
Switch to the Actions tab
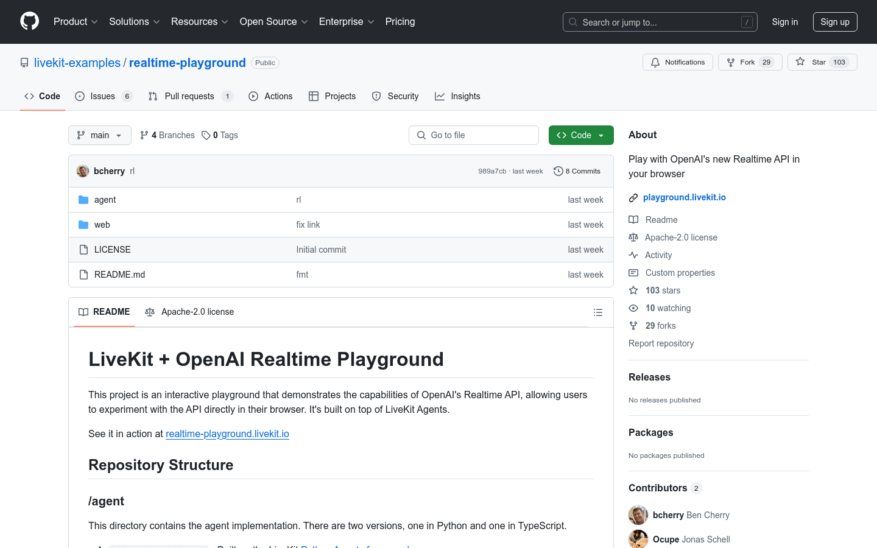click(x=270, y=96)
